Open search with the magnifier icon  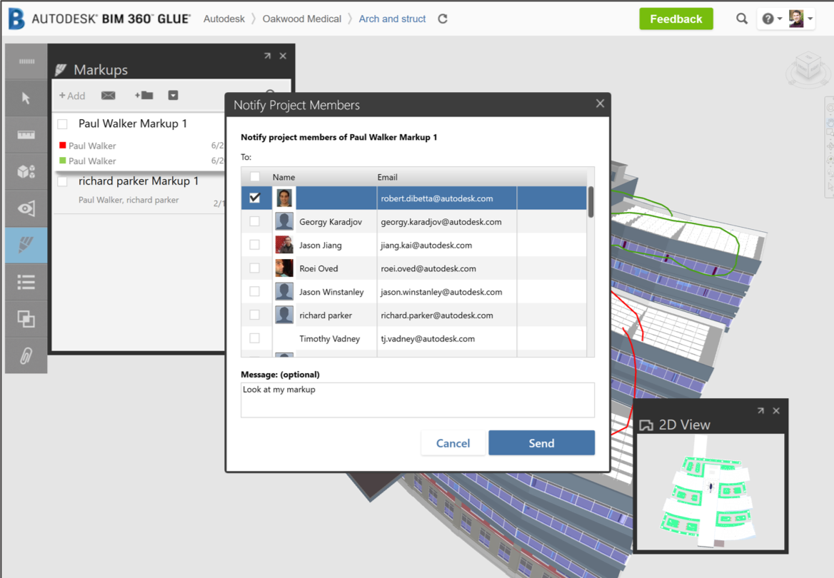(741, 19)
